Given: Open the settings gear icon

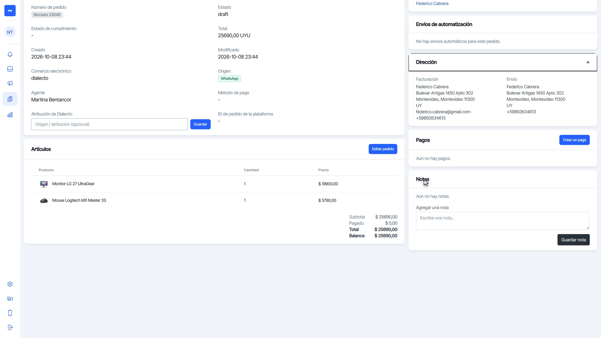Looking at the screenshot, I should (10, 284).
